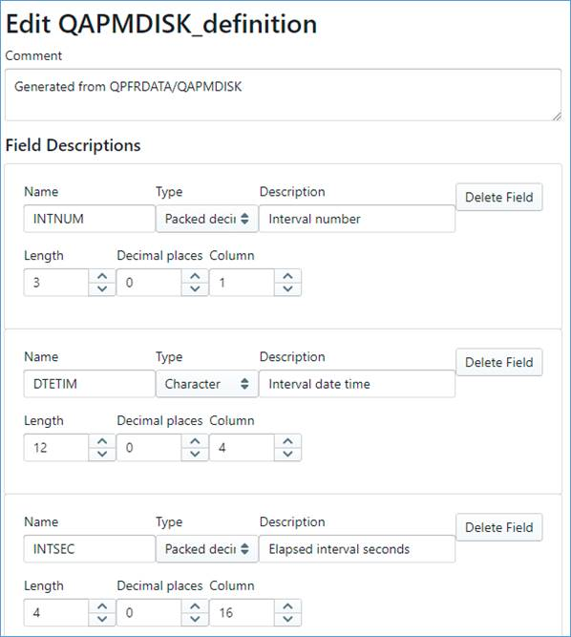Decrease the DTETIM Column stepper value

(287, 454)
